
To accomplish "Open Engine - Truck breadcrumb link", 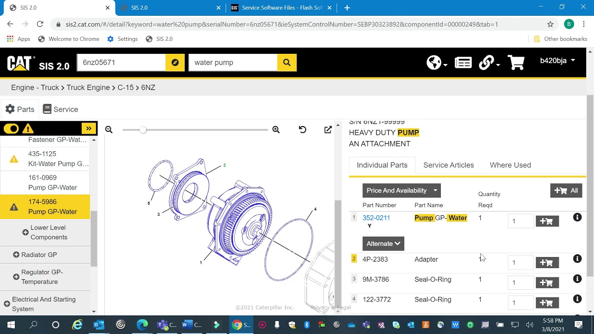I will pos(35,88).
